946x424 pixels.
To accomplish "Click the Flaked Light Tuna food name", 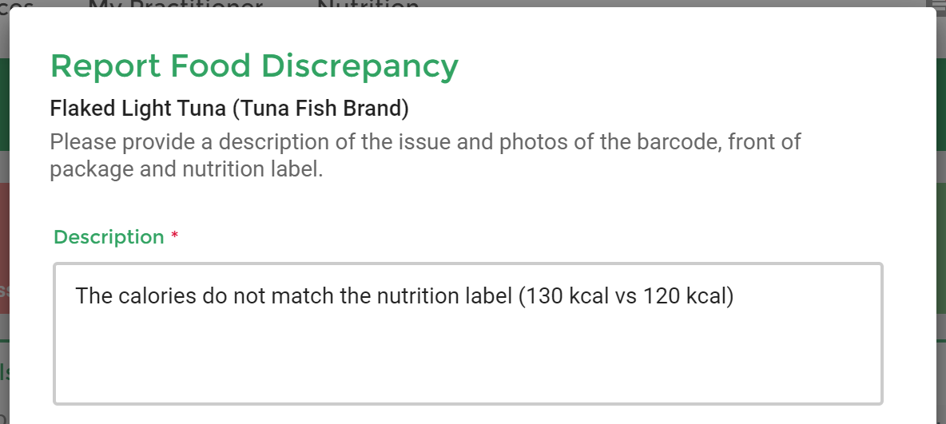I will 229,109.
